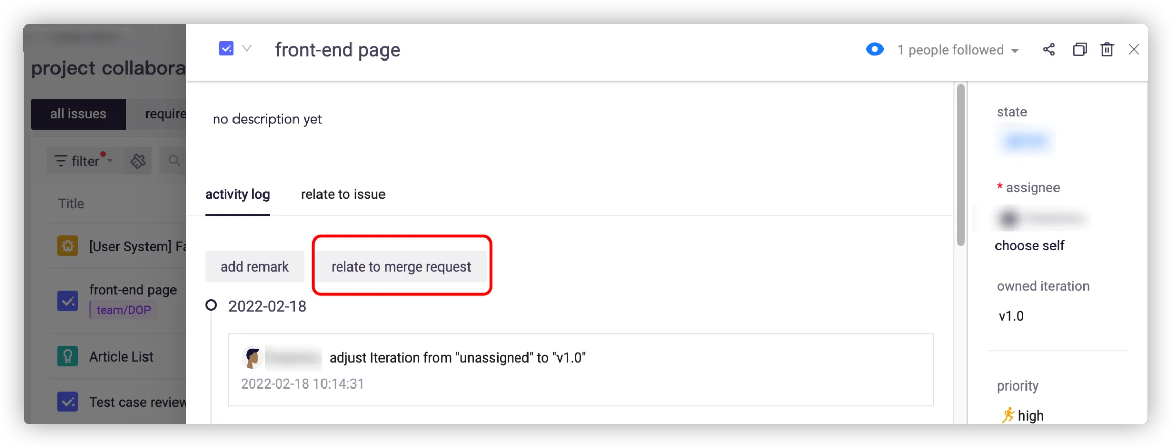This screenshot has width=1172, height=448.
Task: Click the Test case review task checkbox icon
Action: (68, 402)
